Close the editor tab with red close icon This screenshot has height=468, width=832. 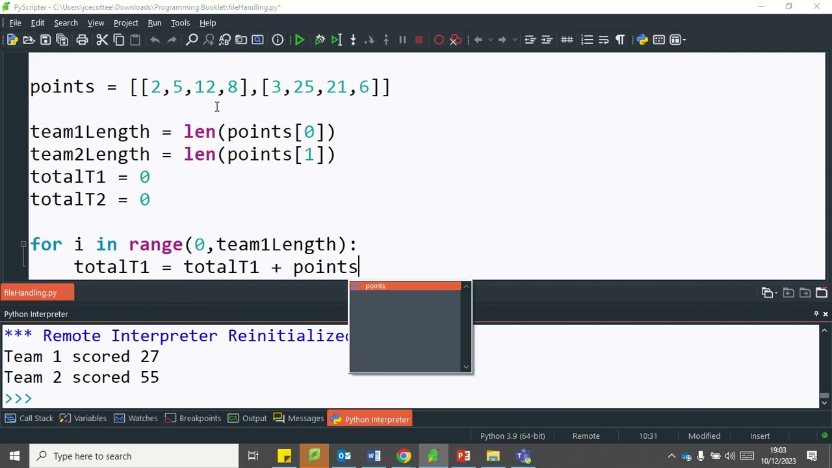coord(821,292)
